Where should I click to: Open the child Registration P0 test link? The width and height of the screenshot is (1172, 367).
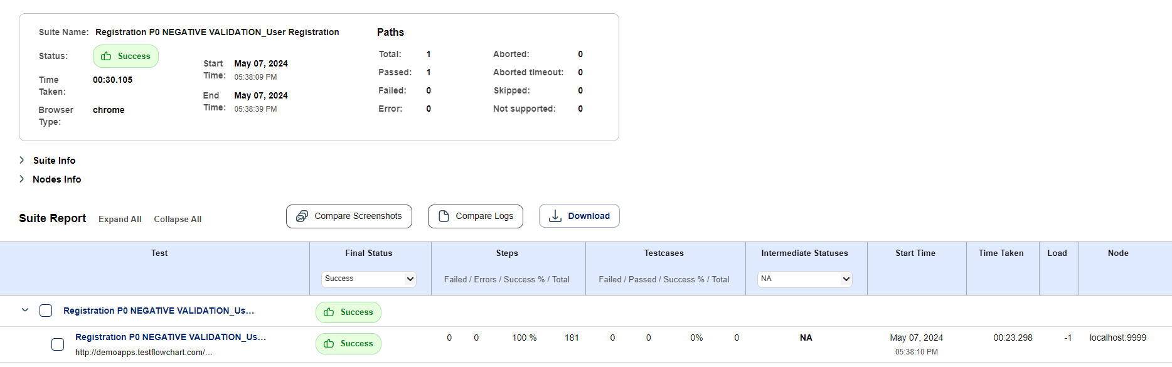(x=171, y=338)
